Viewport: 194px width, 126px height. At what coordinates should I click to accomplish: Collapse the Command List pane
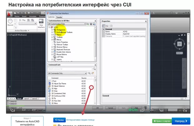coord(95,65)
